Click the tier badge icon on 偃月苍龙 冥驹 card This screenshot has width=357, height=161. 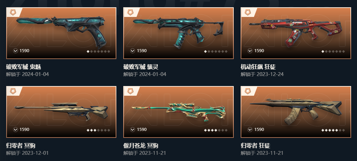130,91
